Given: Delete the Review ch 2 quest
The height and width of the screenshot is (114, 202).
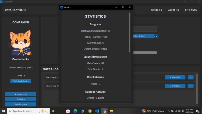Looking at the screenshot, I should [x=190, y=86].
